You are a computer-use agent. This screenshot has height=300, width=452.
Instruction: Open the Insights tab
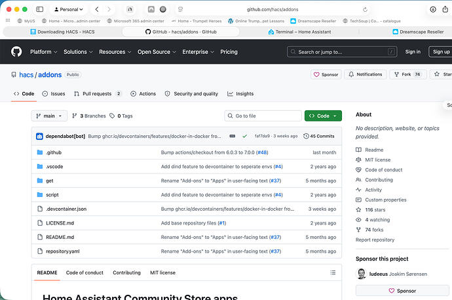click(x=240, y=94)
